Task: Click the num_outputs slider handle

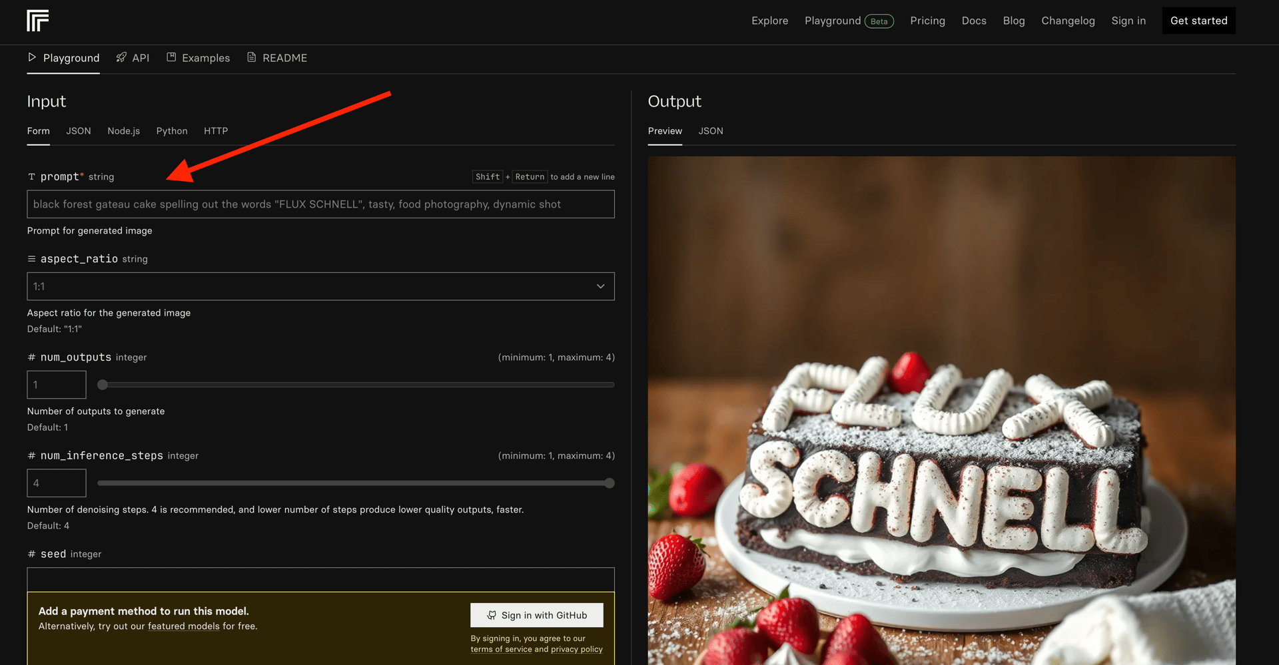Action: pos(103,385)
